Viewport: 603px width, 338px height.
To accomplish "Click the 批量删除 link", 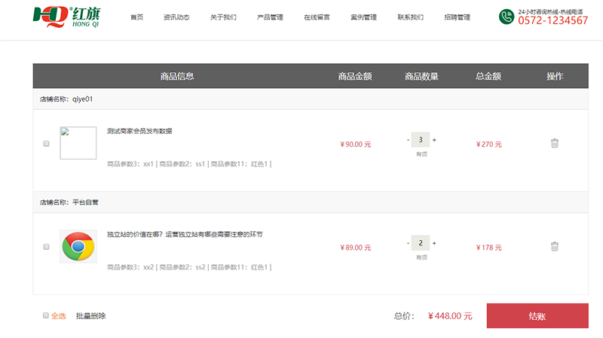I will [90, 316].
